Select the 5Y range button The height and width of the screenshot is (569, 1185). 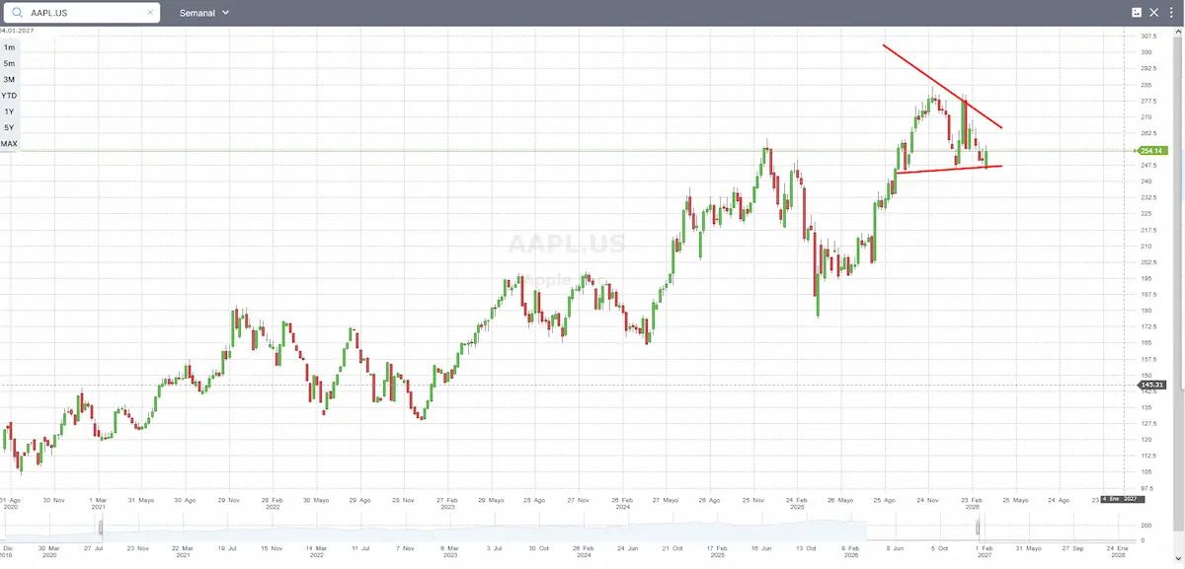click(x=9, y=127)
